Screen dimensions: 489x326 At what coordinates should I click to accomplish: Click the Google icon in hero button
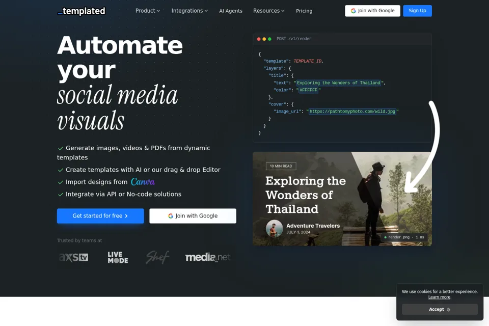pyautogui.click(x=171, y=216)
